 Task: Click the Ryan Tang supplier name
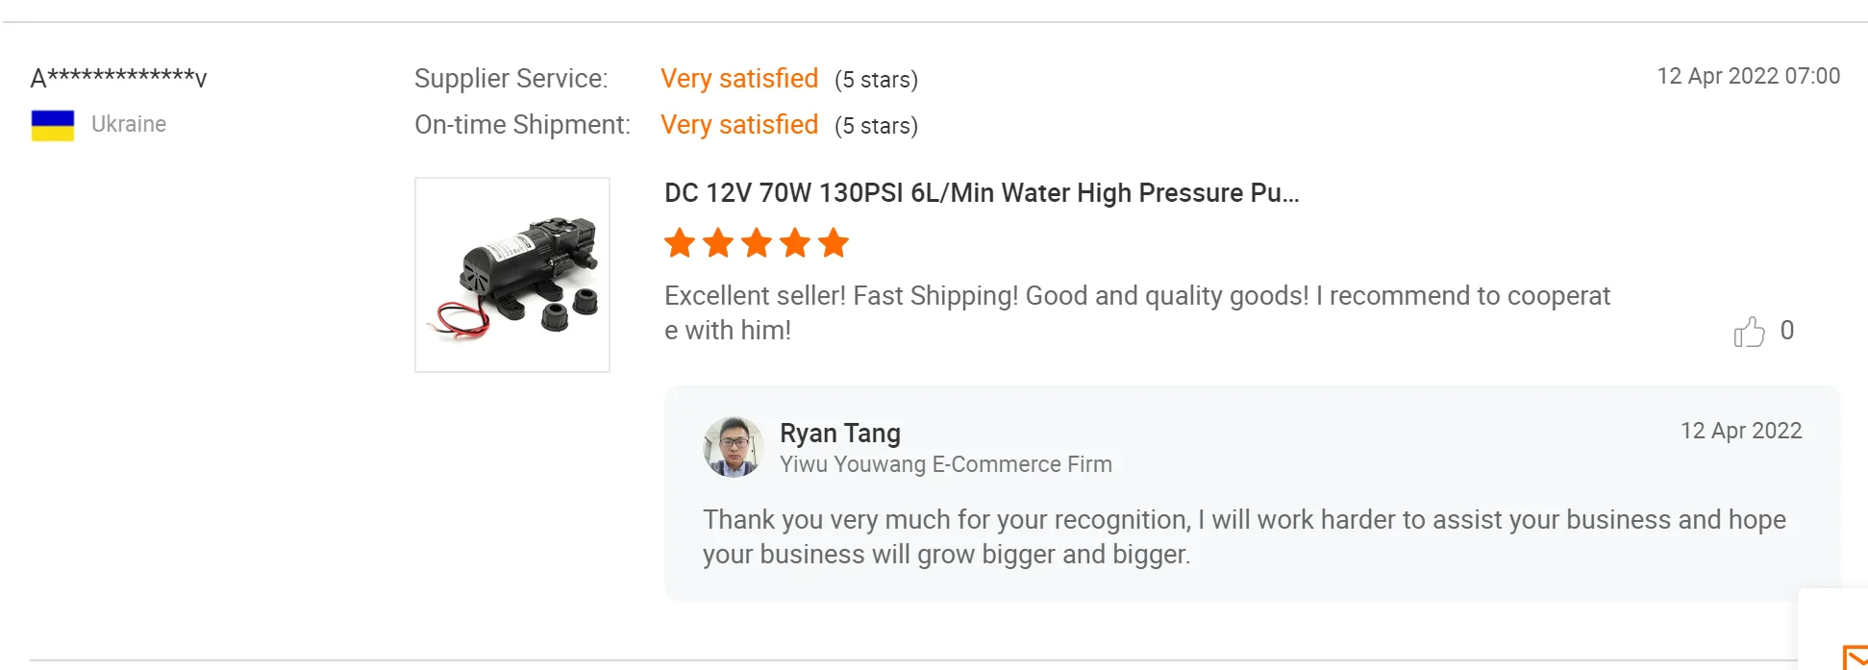(x=839, y=434)
